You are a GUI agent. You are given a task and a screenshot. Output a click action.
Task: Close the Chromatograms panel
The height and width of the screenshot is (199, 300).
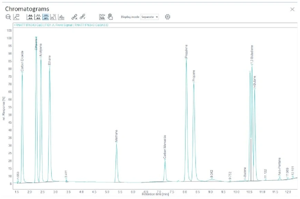292,9
